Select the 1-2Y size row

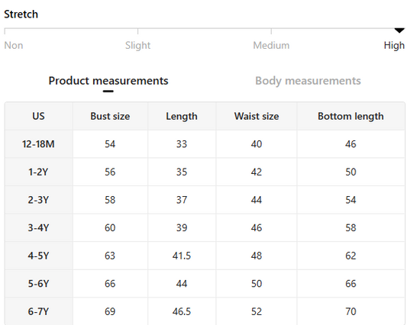205,172
